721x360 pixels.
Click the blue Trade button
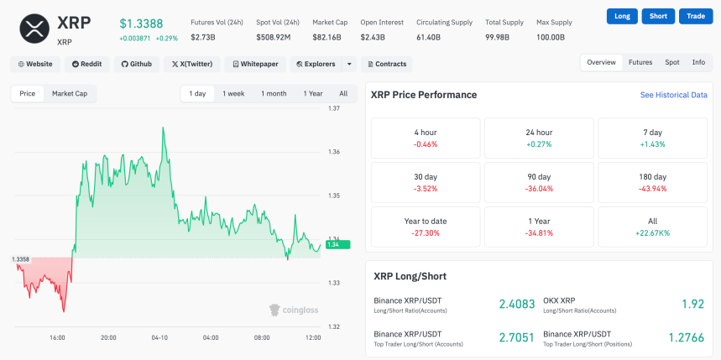pyautogui.click(x=696, y=16)
